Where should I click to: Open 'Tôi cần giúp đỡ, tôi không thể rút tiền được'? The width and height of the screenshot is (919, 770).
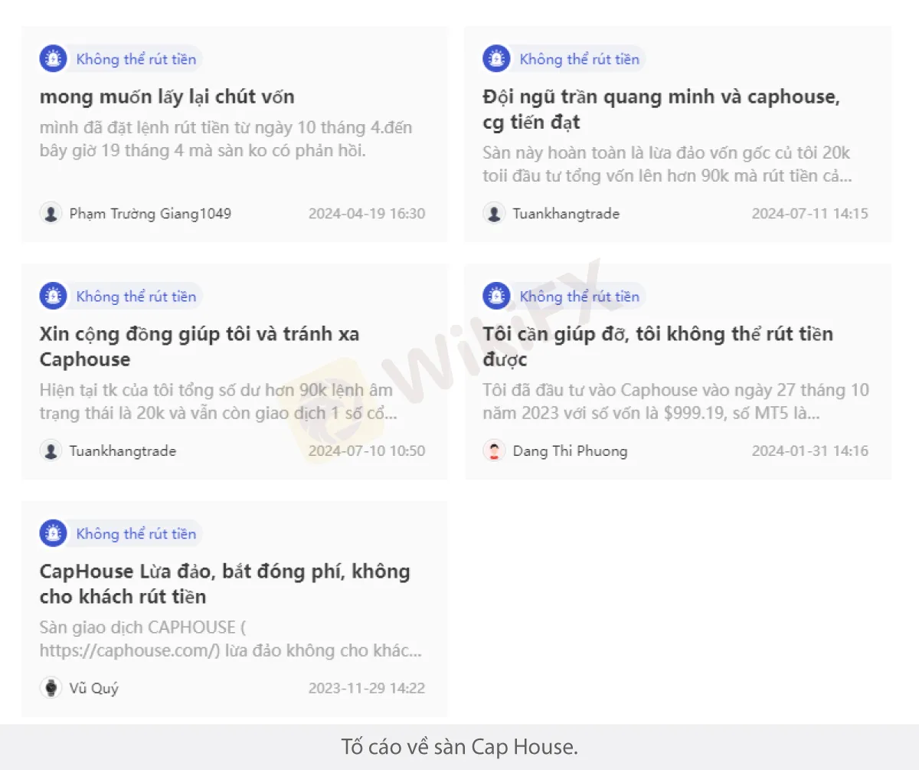[x=658, y=347]
